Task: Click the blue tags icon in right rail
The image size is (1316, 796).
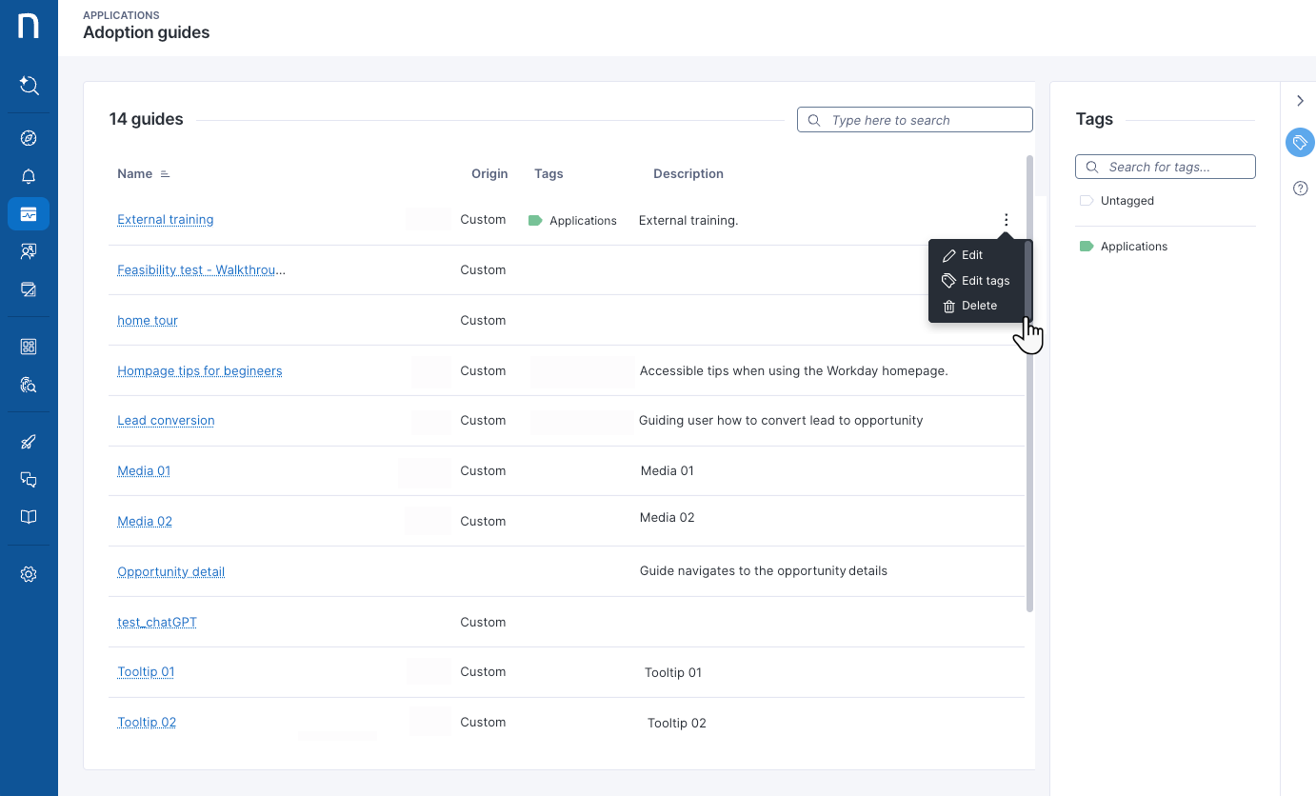Action: coord(1300,143)
